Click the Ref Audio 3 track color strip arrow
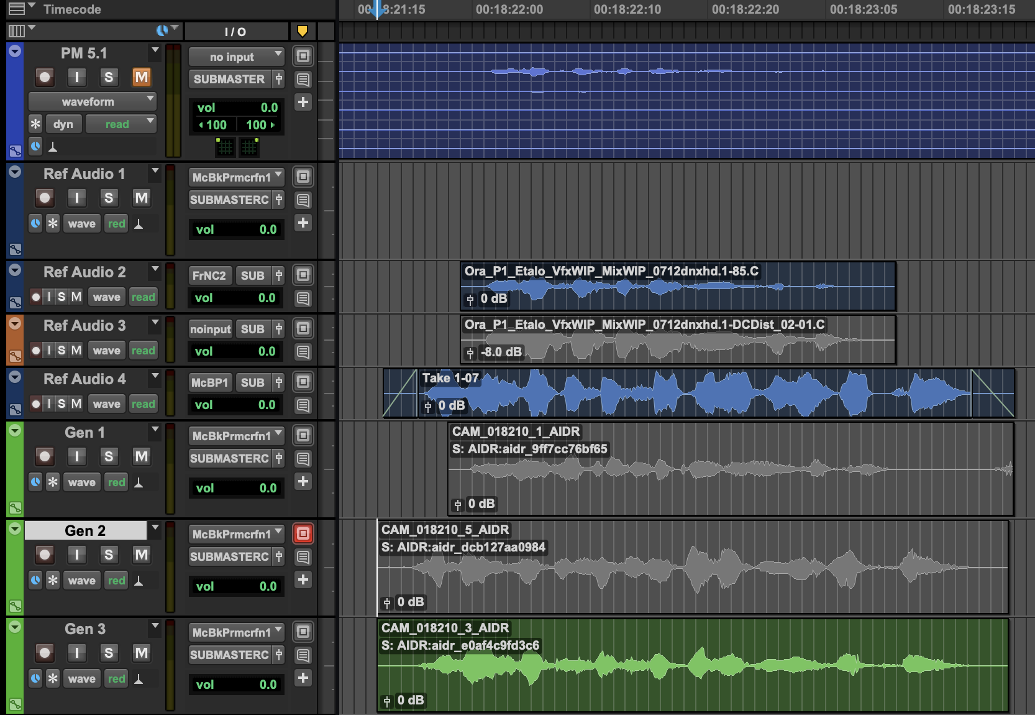The width and height of the screenshot is (1035, 715). [15, 323]
